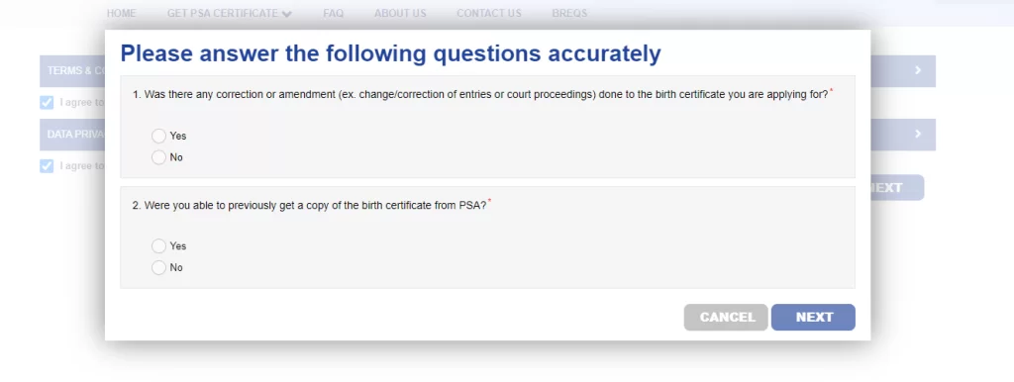This screenshot has width=1014, height=382.
Task: Click the background NEXT button behind dialog
Action: [x=897, y=187]
